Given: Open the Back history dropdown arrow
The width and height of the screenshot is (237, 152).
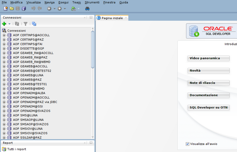Looking at the screenshot, I should pos(55,9).
